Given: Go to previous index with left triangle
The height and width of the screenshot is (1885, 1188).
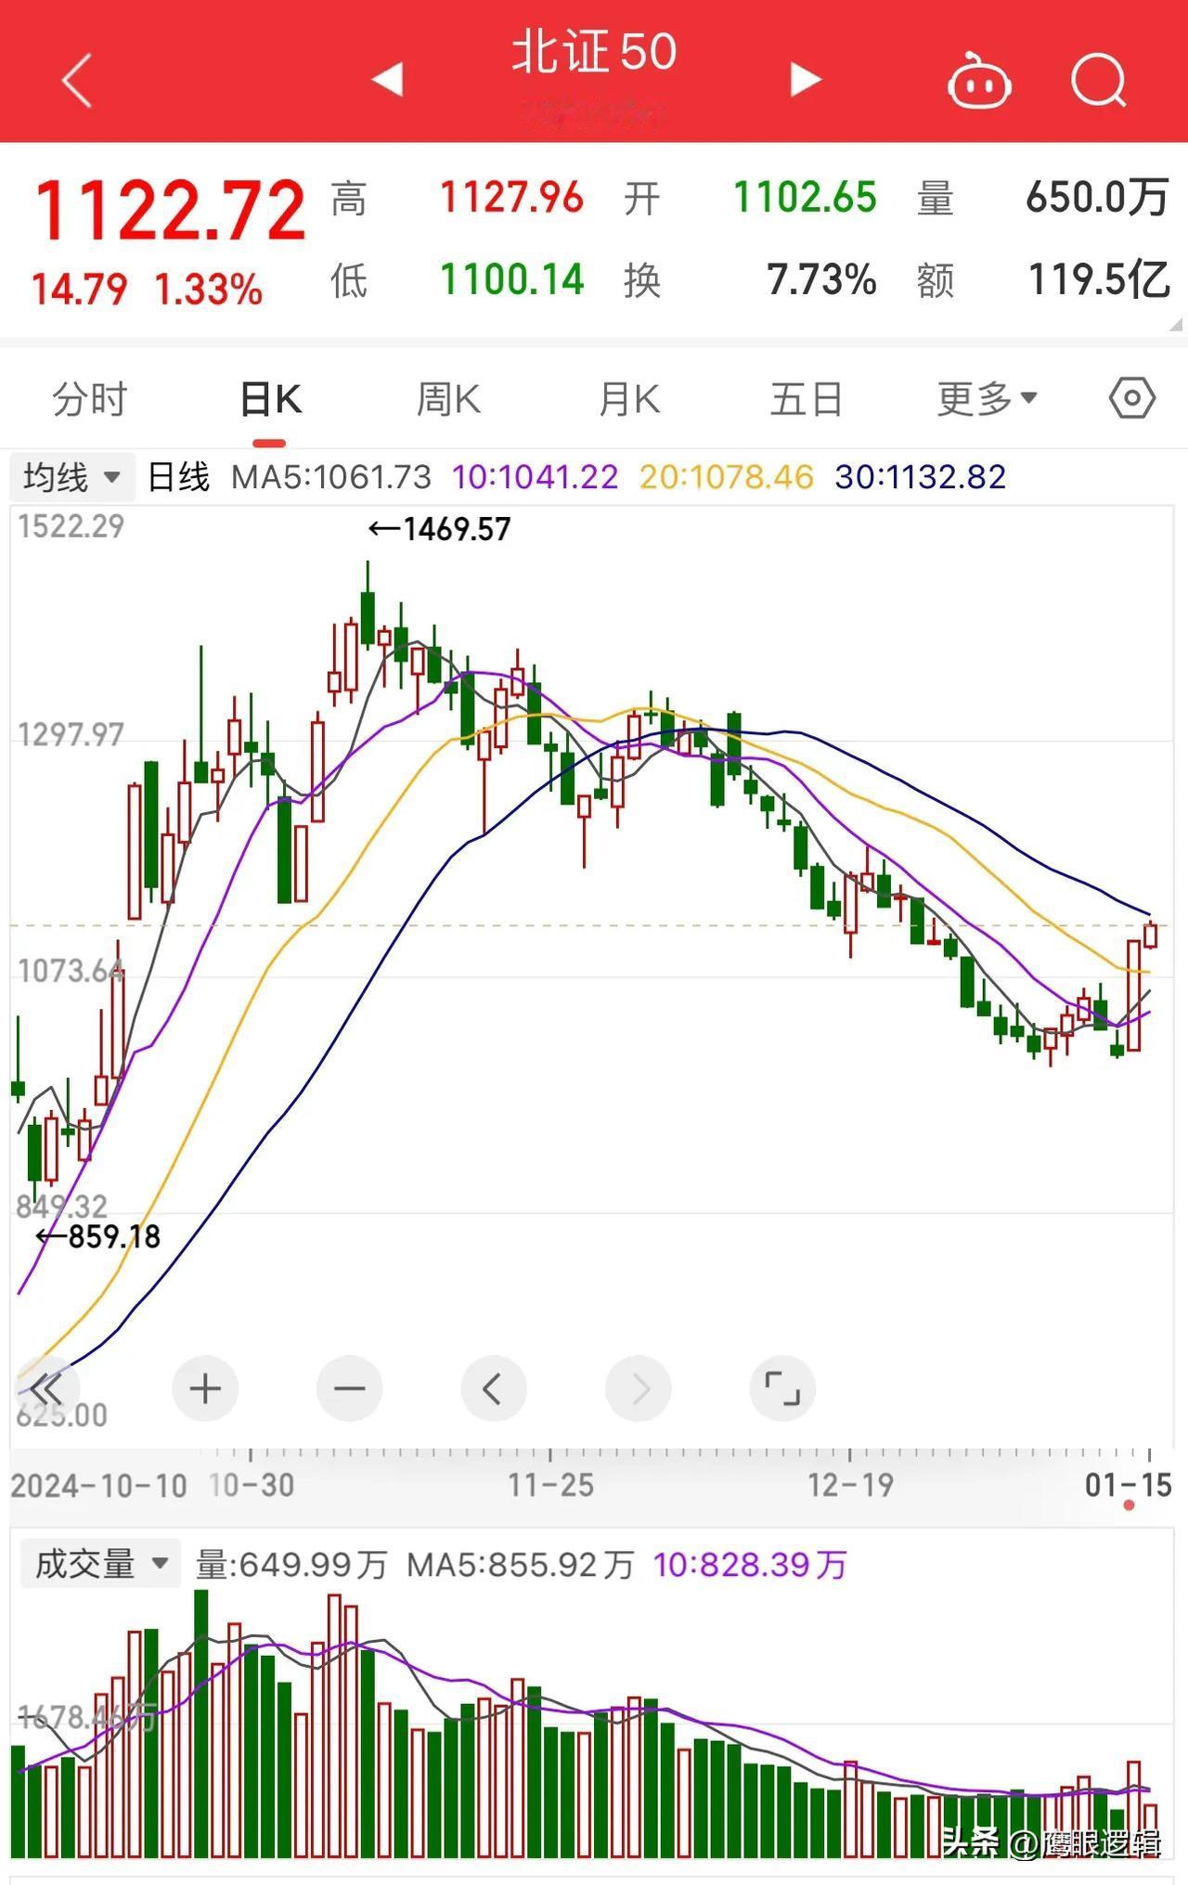Looking at the screenshot, I should [x=387, y=79].
